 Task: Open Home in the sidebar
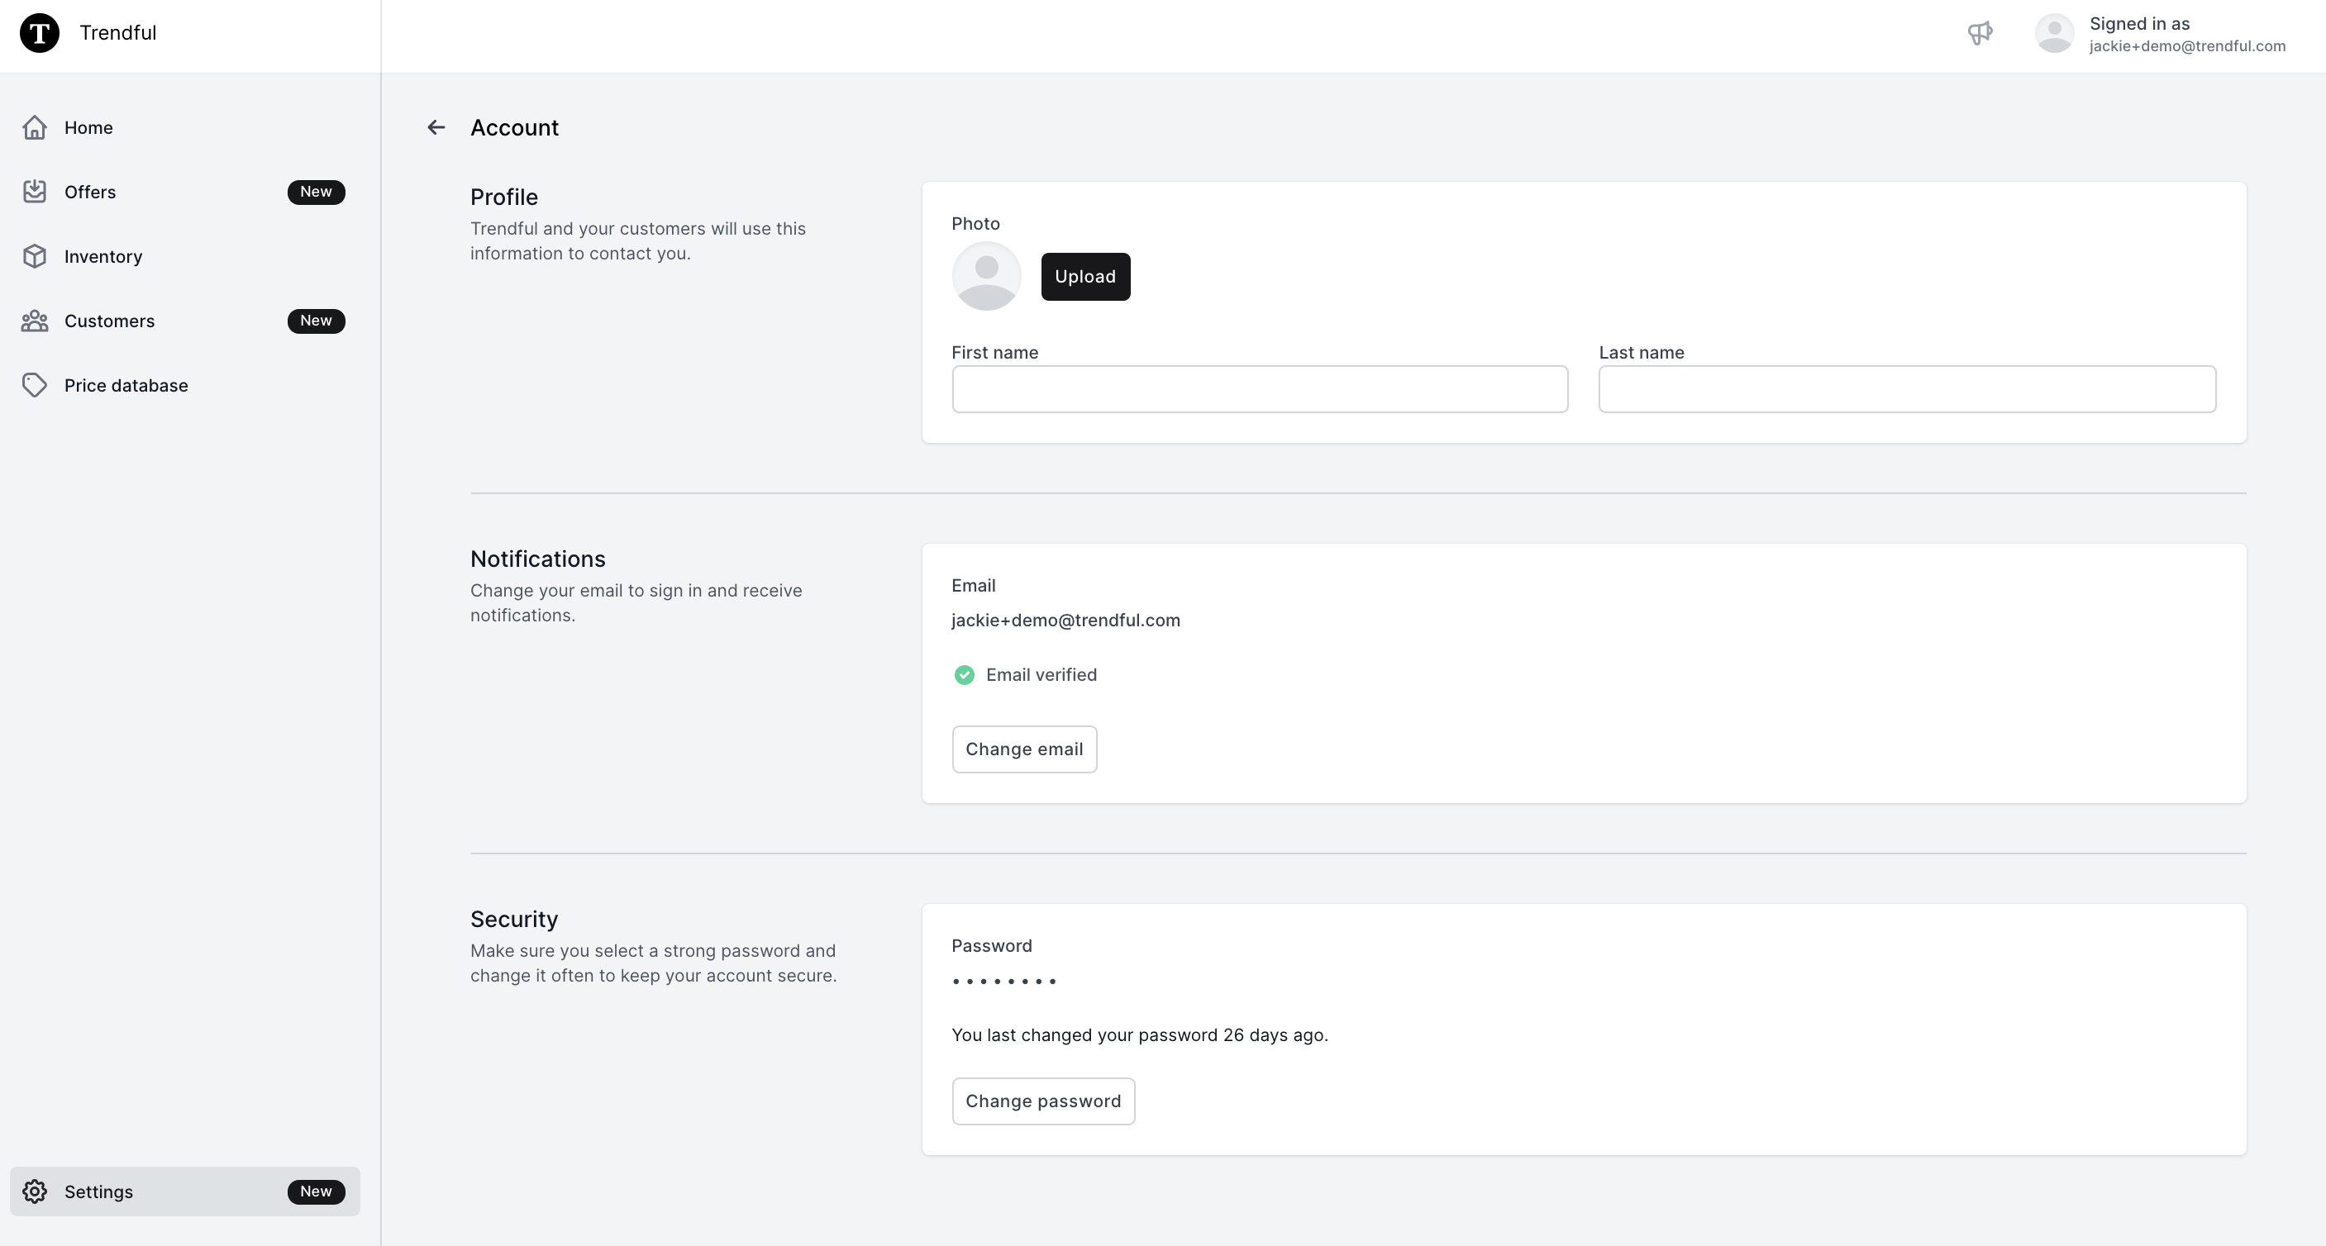[185, 127]
